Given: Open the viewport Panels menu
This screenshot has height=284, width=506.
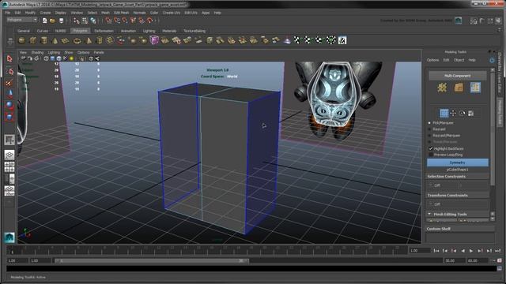Looking at the screenshot, I should [99, 52].
